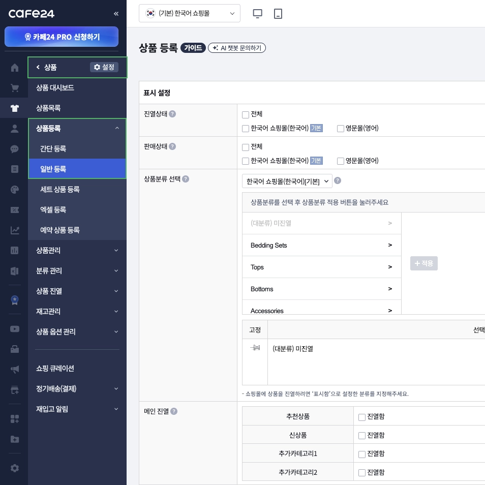The height and width of the screenshot is (485, 485).
Task: Check the 전체 checkbox under 진열상태
Action: point(246,115)
